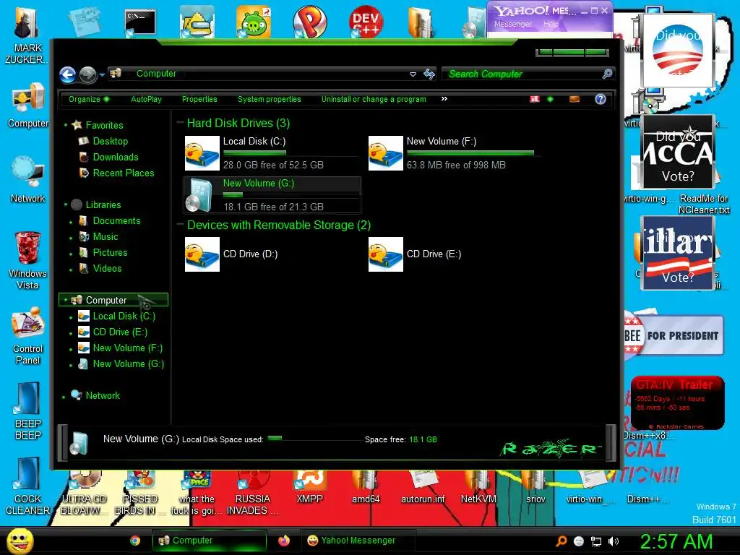
Task: Open Help menu in Yahoo Messenger
Action: click(551, 24)
